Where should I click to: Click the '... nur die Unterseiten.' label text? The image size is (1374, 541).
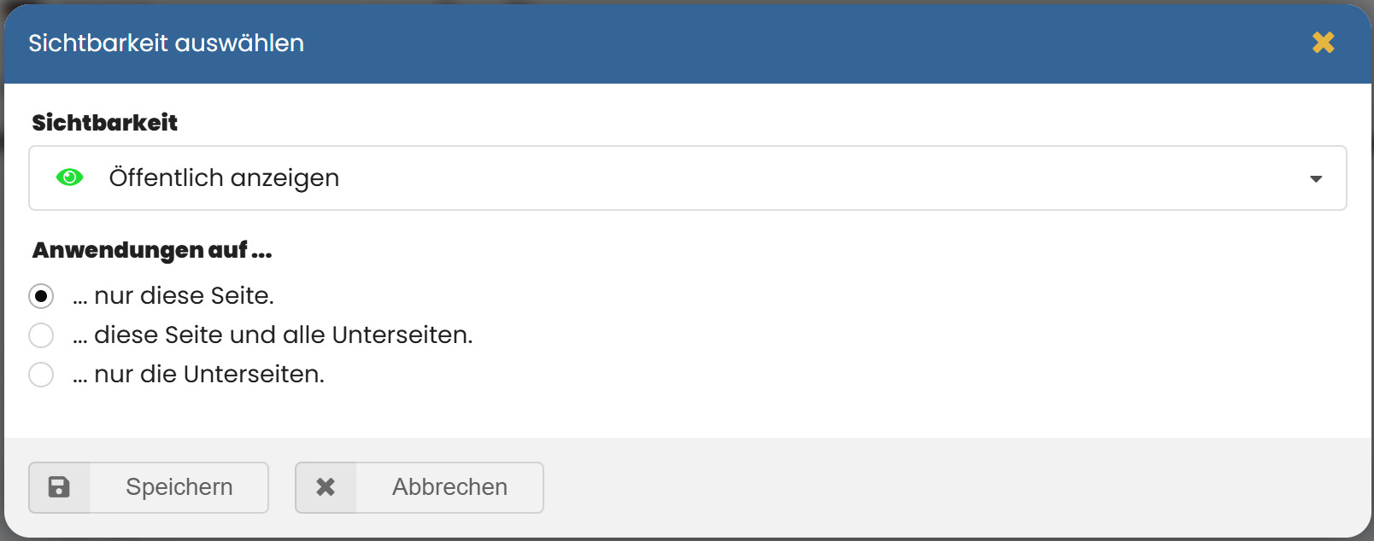click(198, 375)
